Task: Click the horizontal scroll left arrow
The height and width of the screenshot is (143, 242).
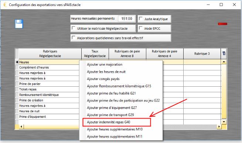Action: 21,127
